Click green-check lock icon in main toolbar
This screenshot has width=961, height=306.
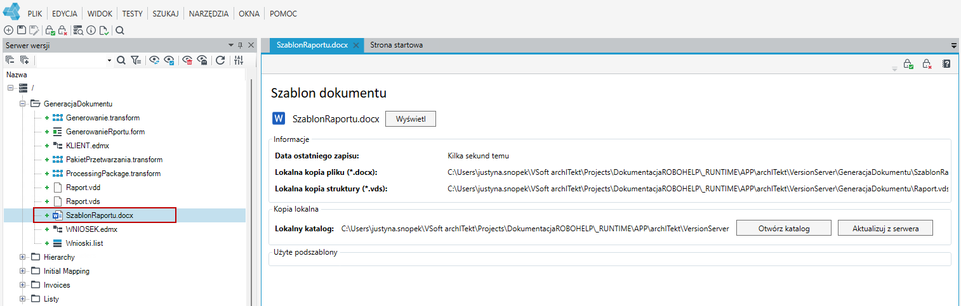click(50, 30)
